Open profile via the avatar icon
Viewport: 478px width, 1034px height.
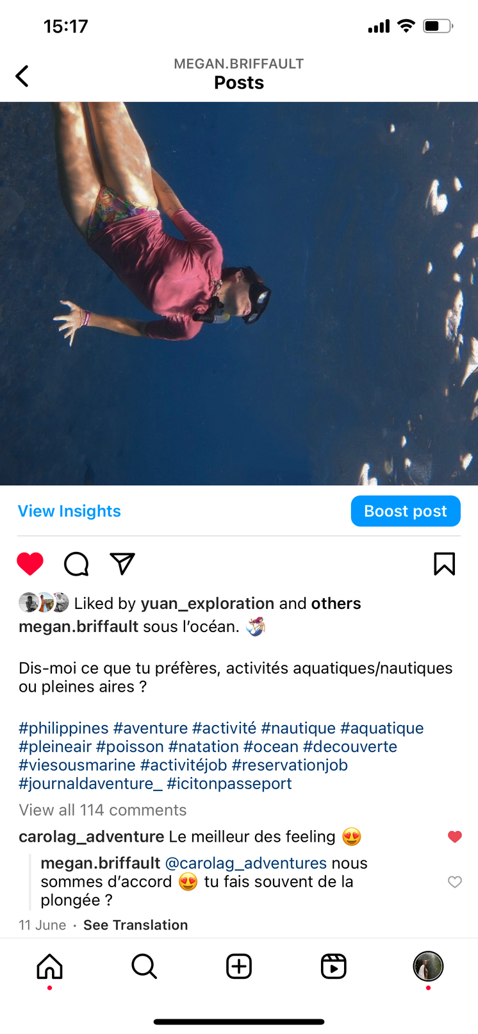[x=429, y=966]
